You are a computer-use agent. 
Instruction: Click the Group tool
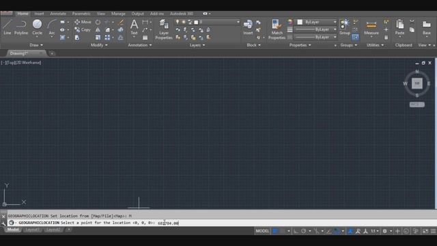click(x=345, y=27)
